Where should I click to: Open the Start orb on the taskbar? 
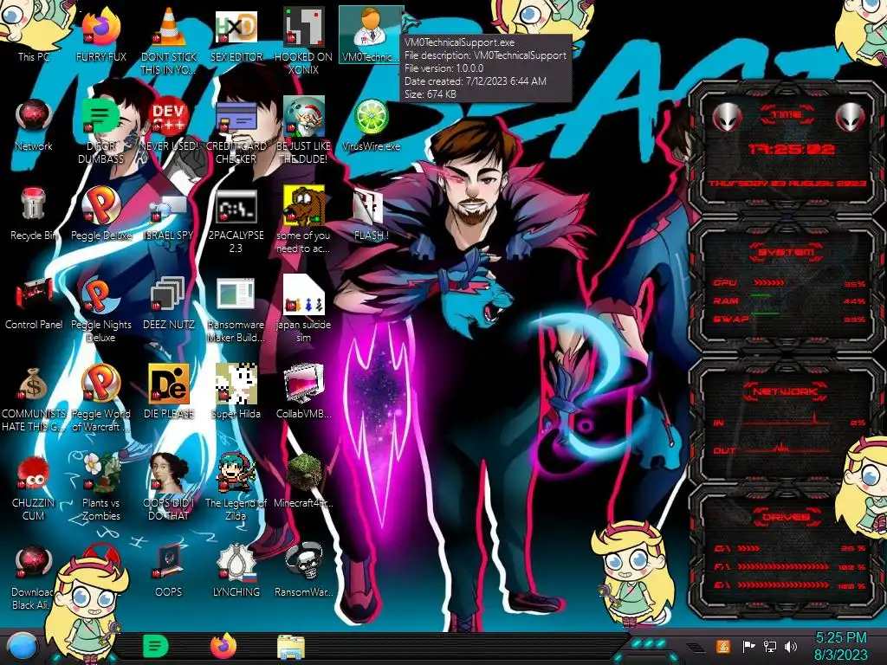click(x=23, y=647)
